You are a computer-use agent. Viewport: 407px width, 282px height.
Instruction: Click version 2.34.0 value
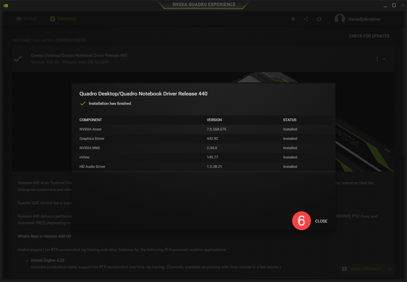click(212, 148)
